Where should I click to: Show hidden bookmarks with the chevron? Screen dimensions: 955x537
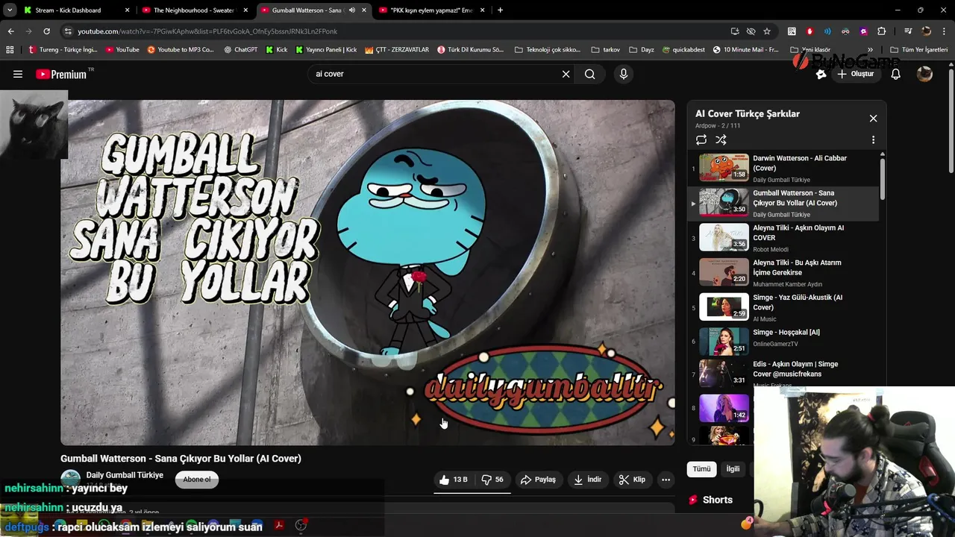pos(870,50)
